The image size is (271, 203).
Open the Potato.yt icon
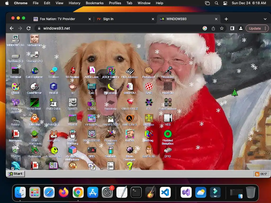coord(149,73)
